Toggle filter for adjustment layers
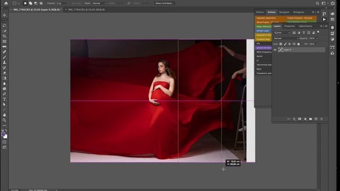 click(x=299, y=33)
